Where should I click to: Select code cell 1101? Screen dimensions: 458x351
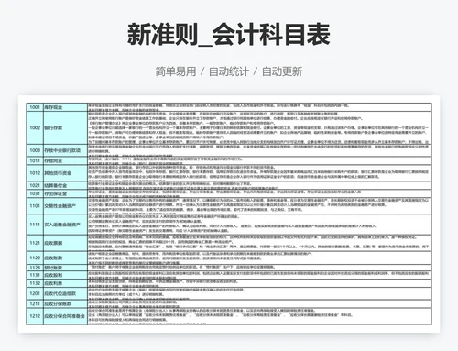(x=35, y=206)
